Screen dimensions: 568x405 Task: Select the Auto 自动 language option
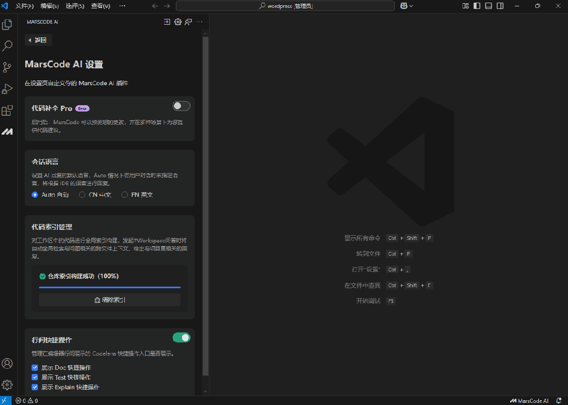click(x=35, y=195)
